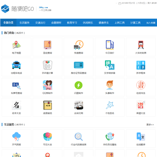
Task: Open the 上网工具 navigation tab
Action: pyautogui.click(x=119, y=23)
